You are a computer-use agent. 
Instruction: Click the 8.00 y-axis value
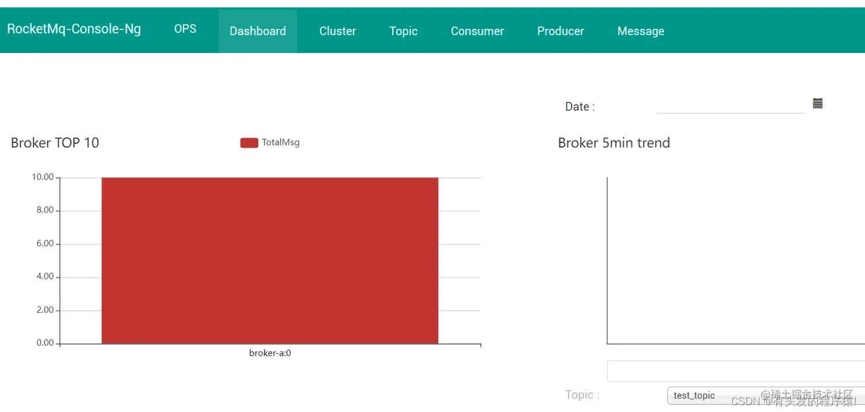45,210
